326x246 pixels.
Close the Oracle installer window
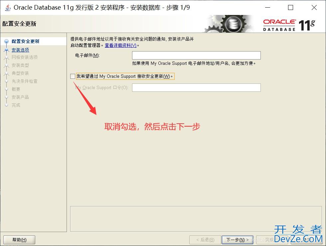click(x=314, y=8)
